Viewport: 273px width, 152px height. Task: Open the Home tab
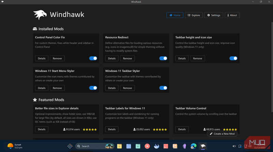pos(175,15)
